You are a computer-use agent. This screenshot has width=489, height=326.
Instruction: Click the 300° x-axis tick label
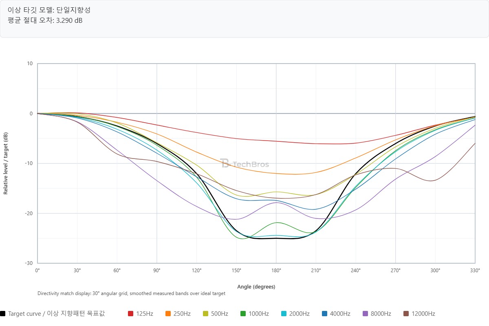click(x=435, y=271)
